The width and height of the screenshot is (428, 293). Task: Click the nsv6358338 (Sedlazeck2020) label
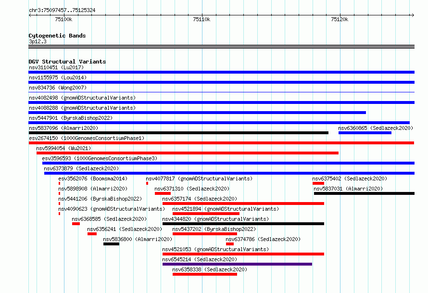[210, 269]
